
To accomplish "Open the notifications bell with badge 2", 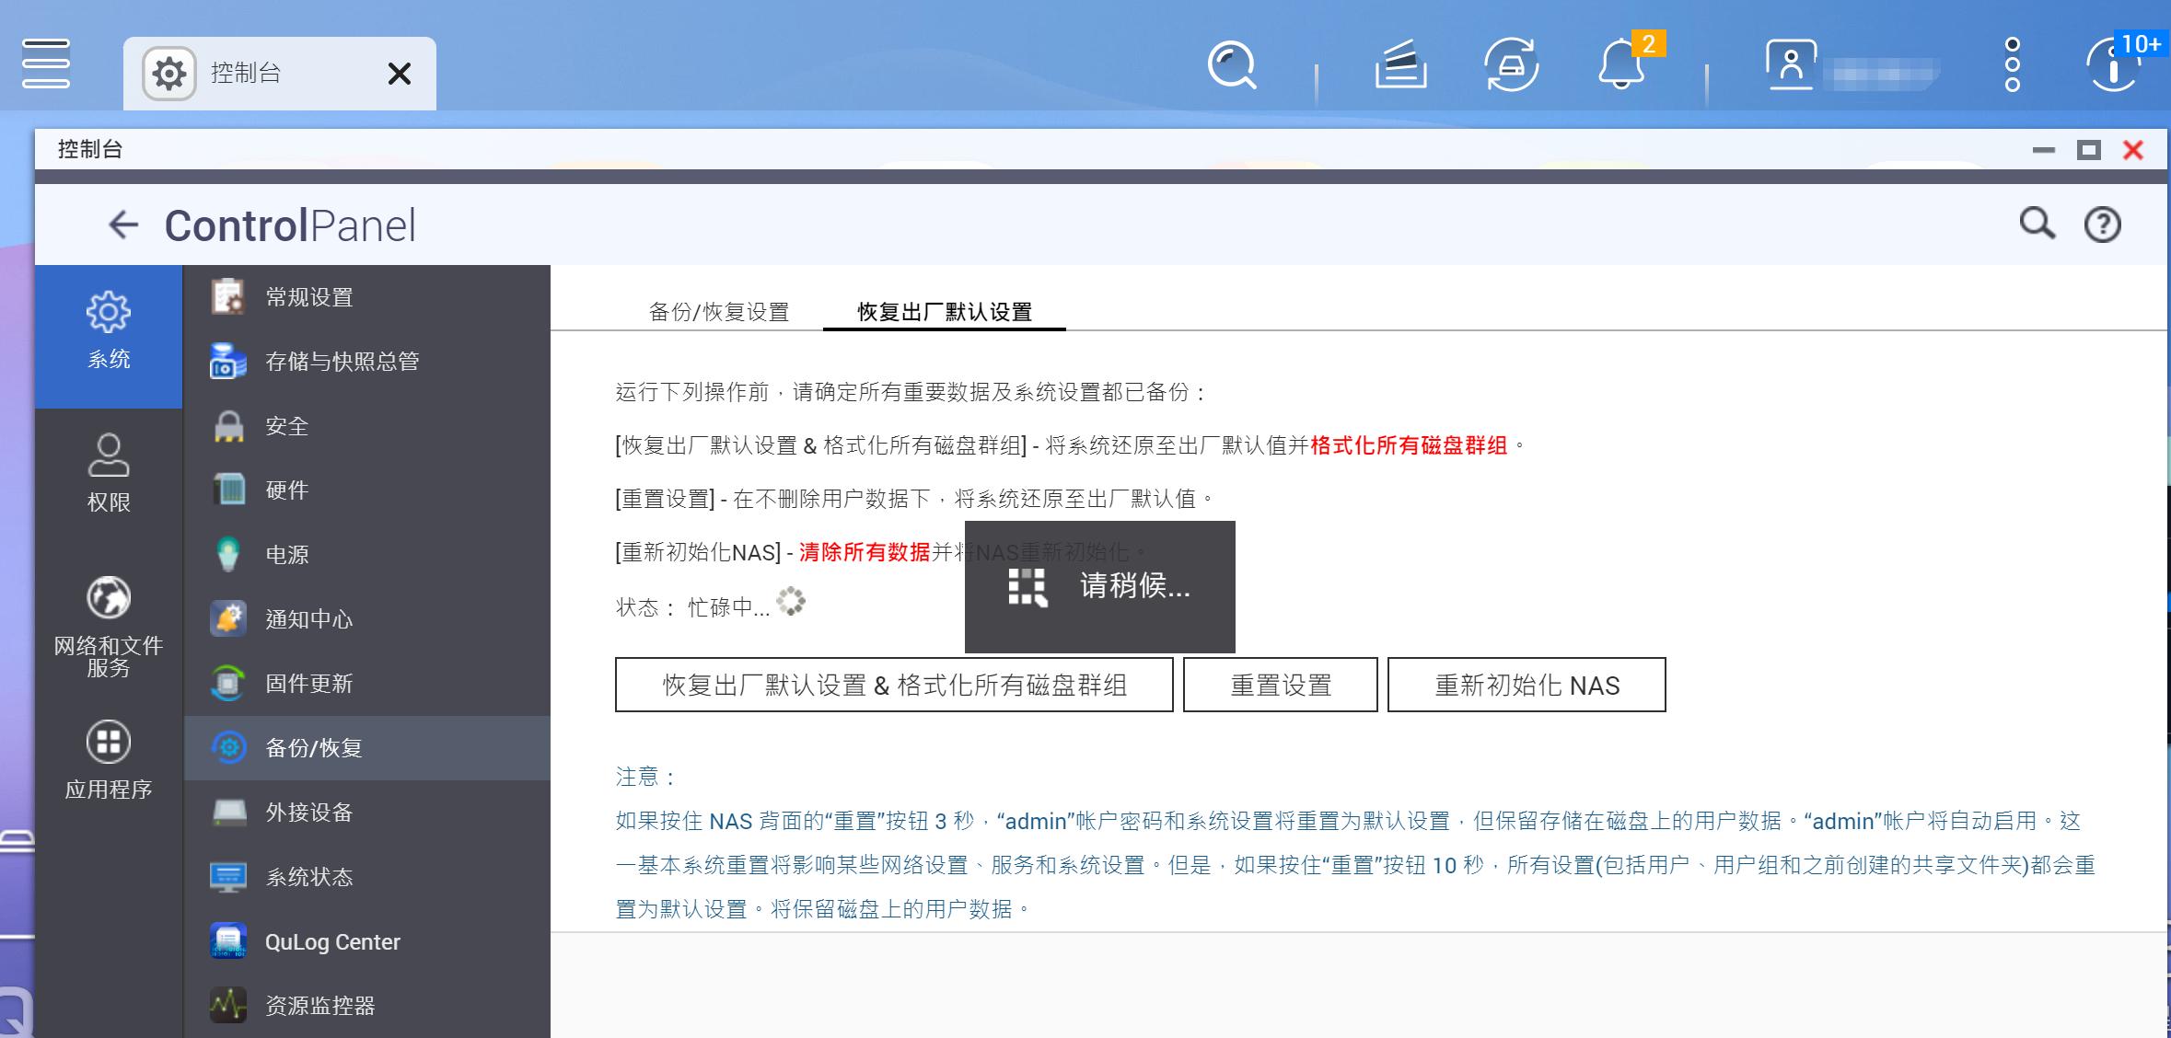I will pyautogui.click(x=1620, y=66).
